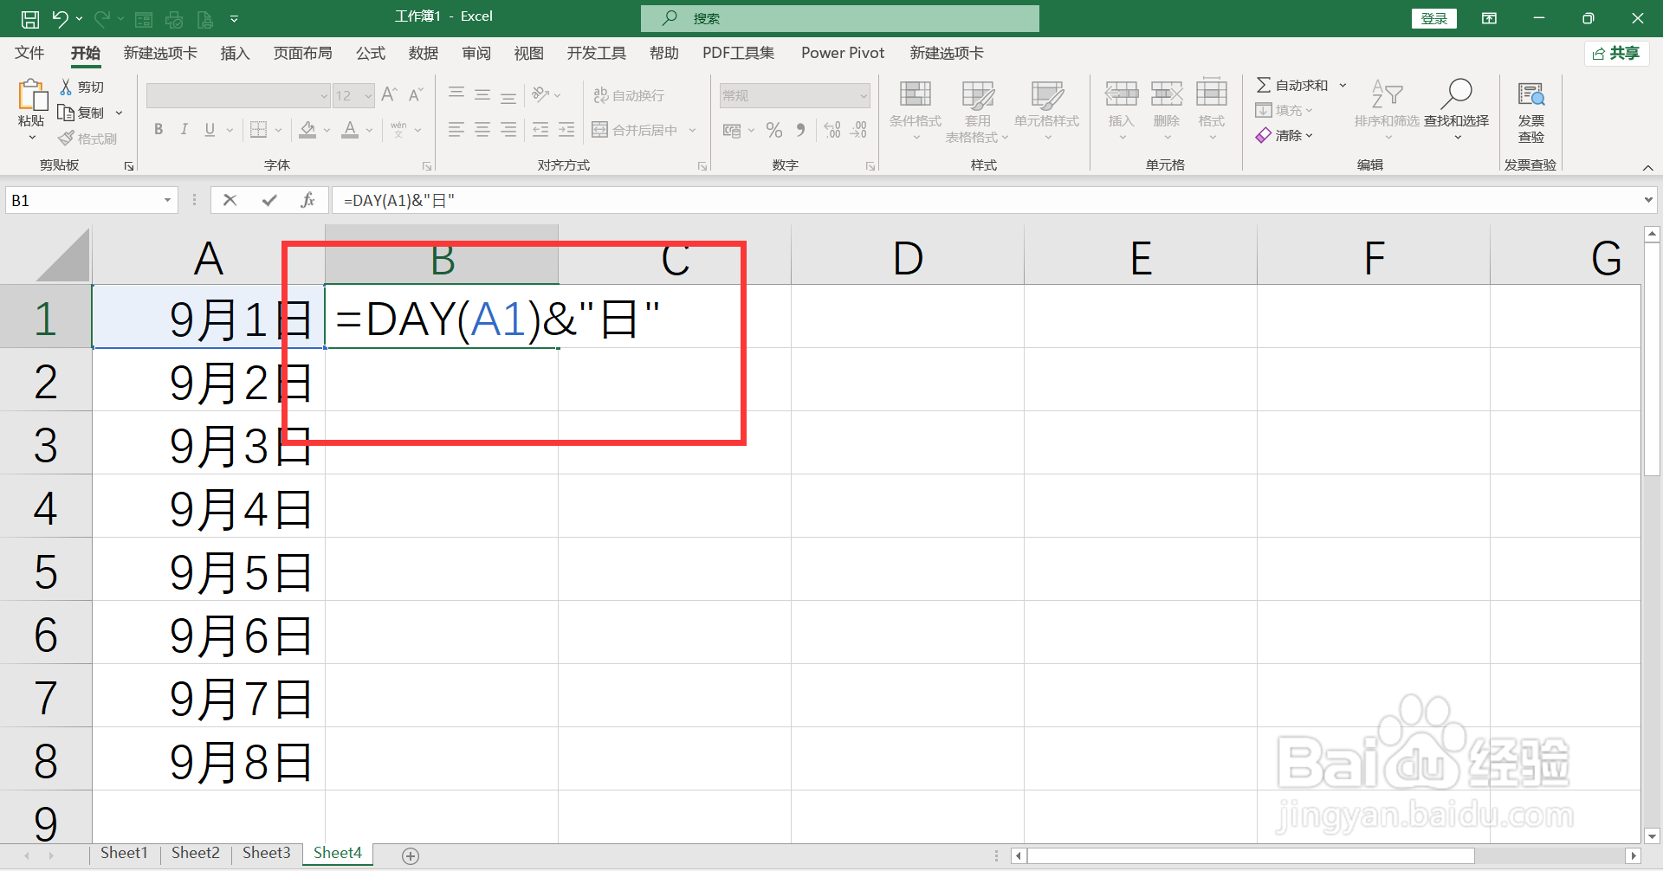Switch to the Page Layout tab
Screen dimensions: 1663x871
tap(303, 53)
